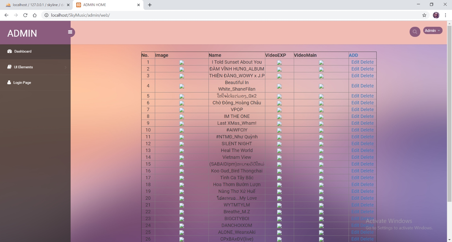Delete the I Told Sunset About You row

click(x=367, y=62)
